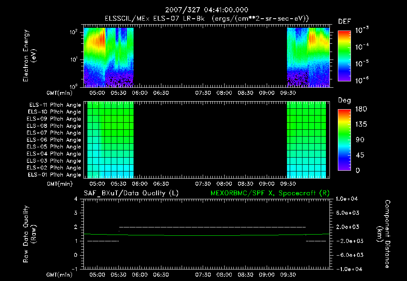This screenshot has height=281, width=407.
Task: Click the 45 value on Deg scale
Action: [x=360, y=155]
